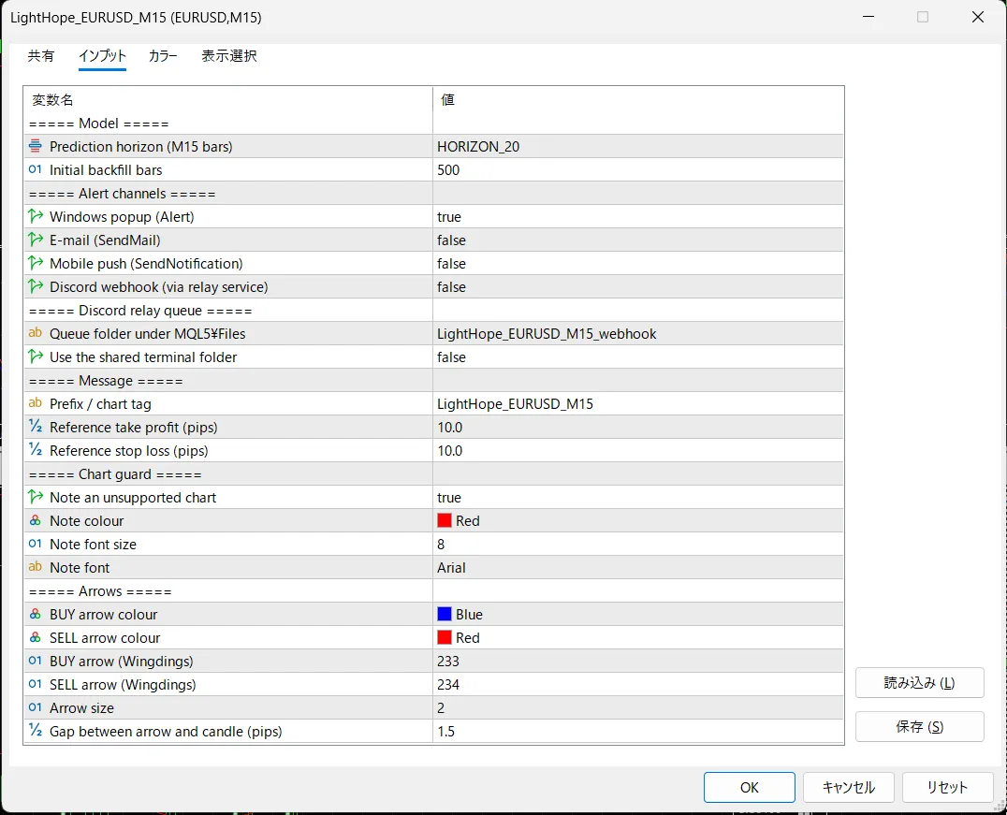Click the 変数名 column header
The image size is (1007, 815).
click(228, 99)
